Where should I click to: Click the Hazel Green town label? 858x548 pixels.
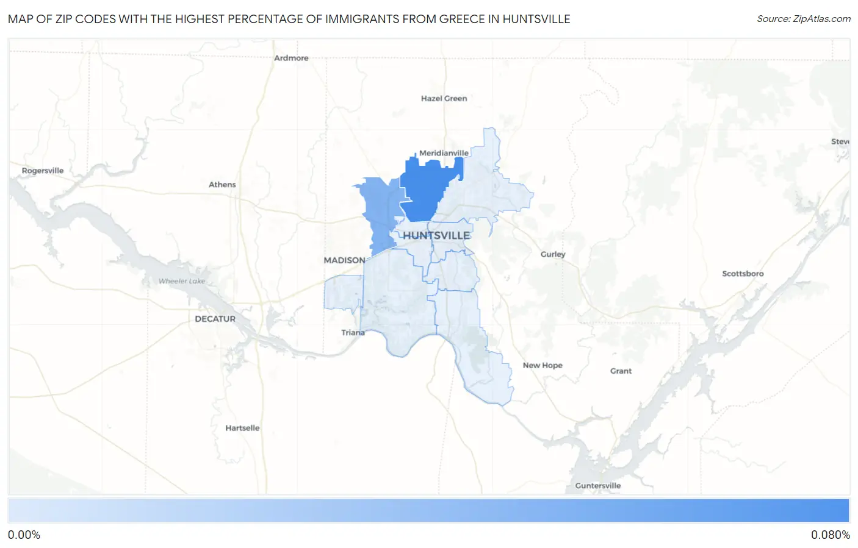pyautogui.click(x=444, y=98)
